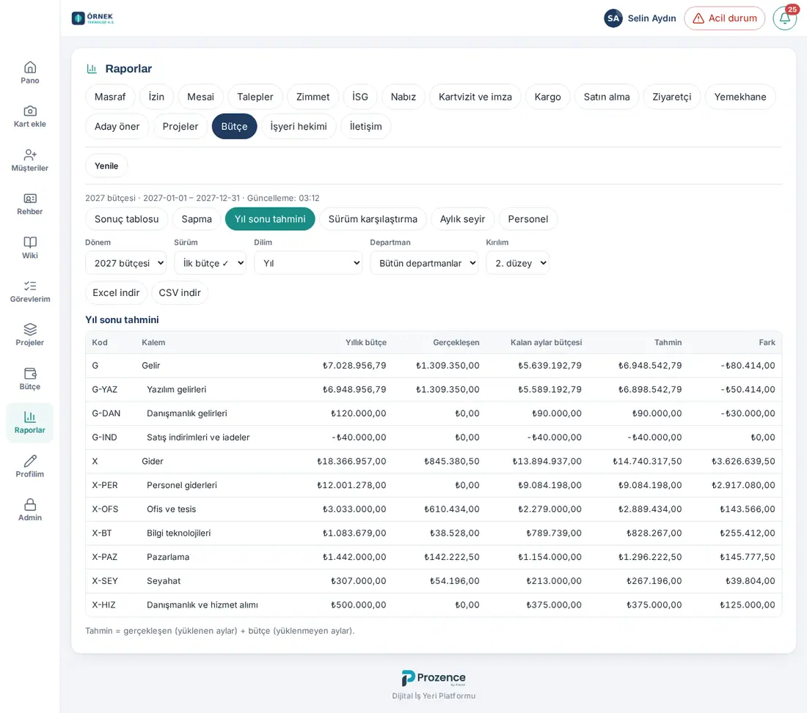The image size is (807, 713).
Task: Open Görevlerim checklist icon
Action: coord(30,286)
